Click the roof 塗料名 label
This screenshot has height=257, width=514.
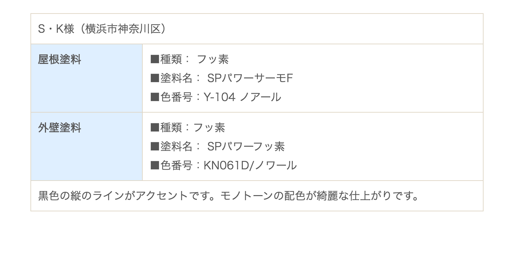(176, 78)
